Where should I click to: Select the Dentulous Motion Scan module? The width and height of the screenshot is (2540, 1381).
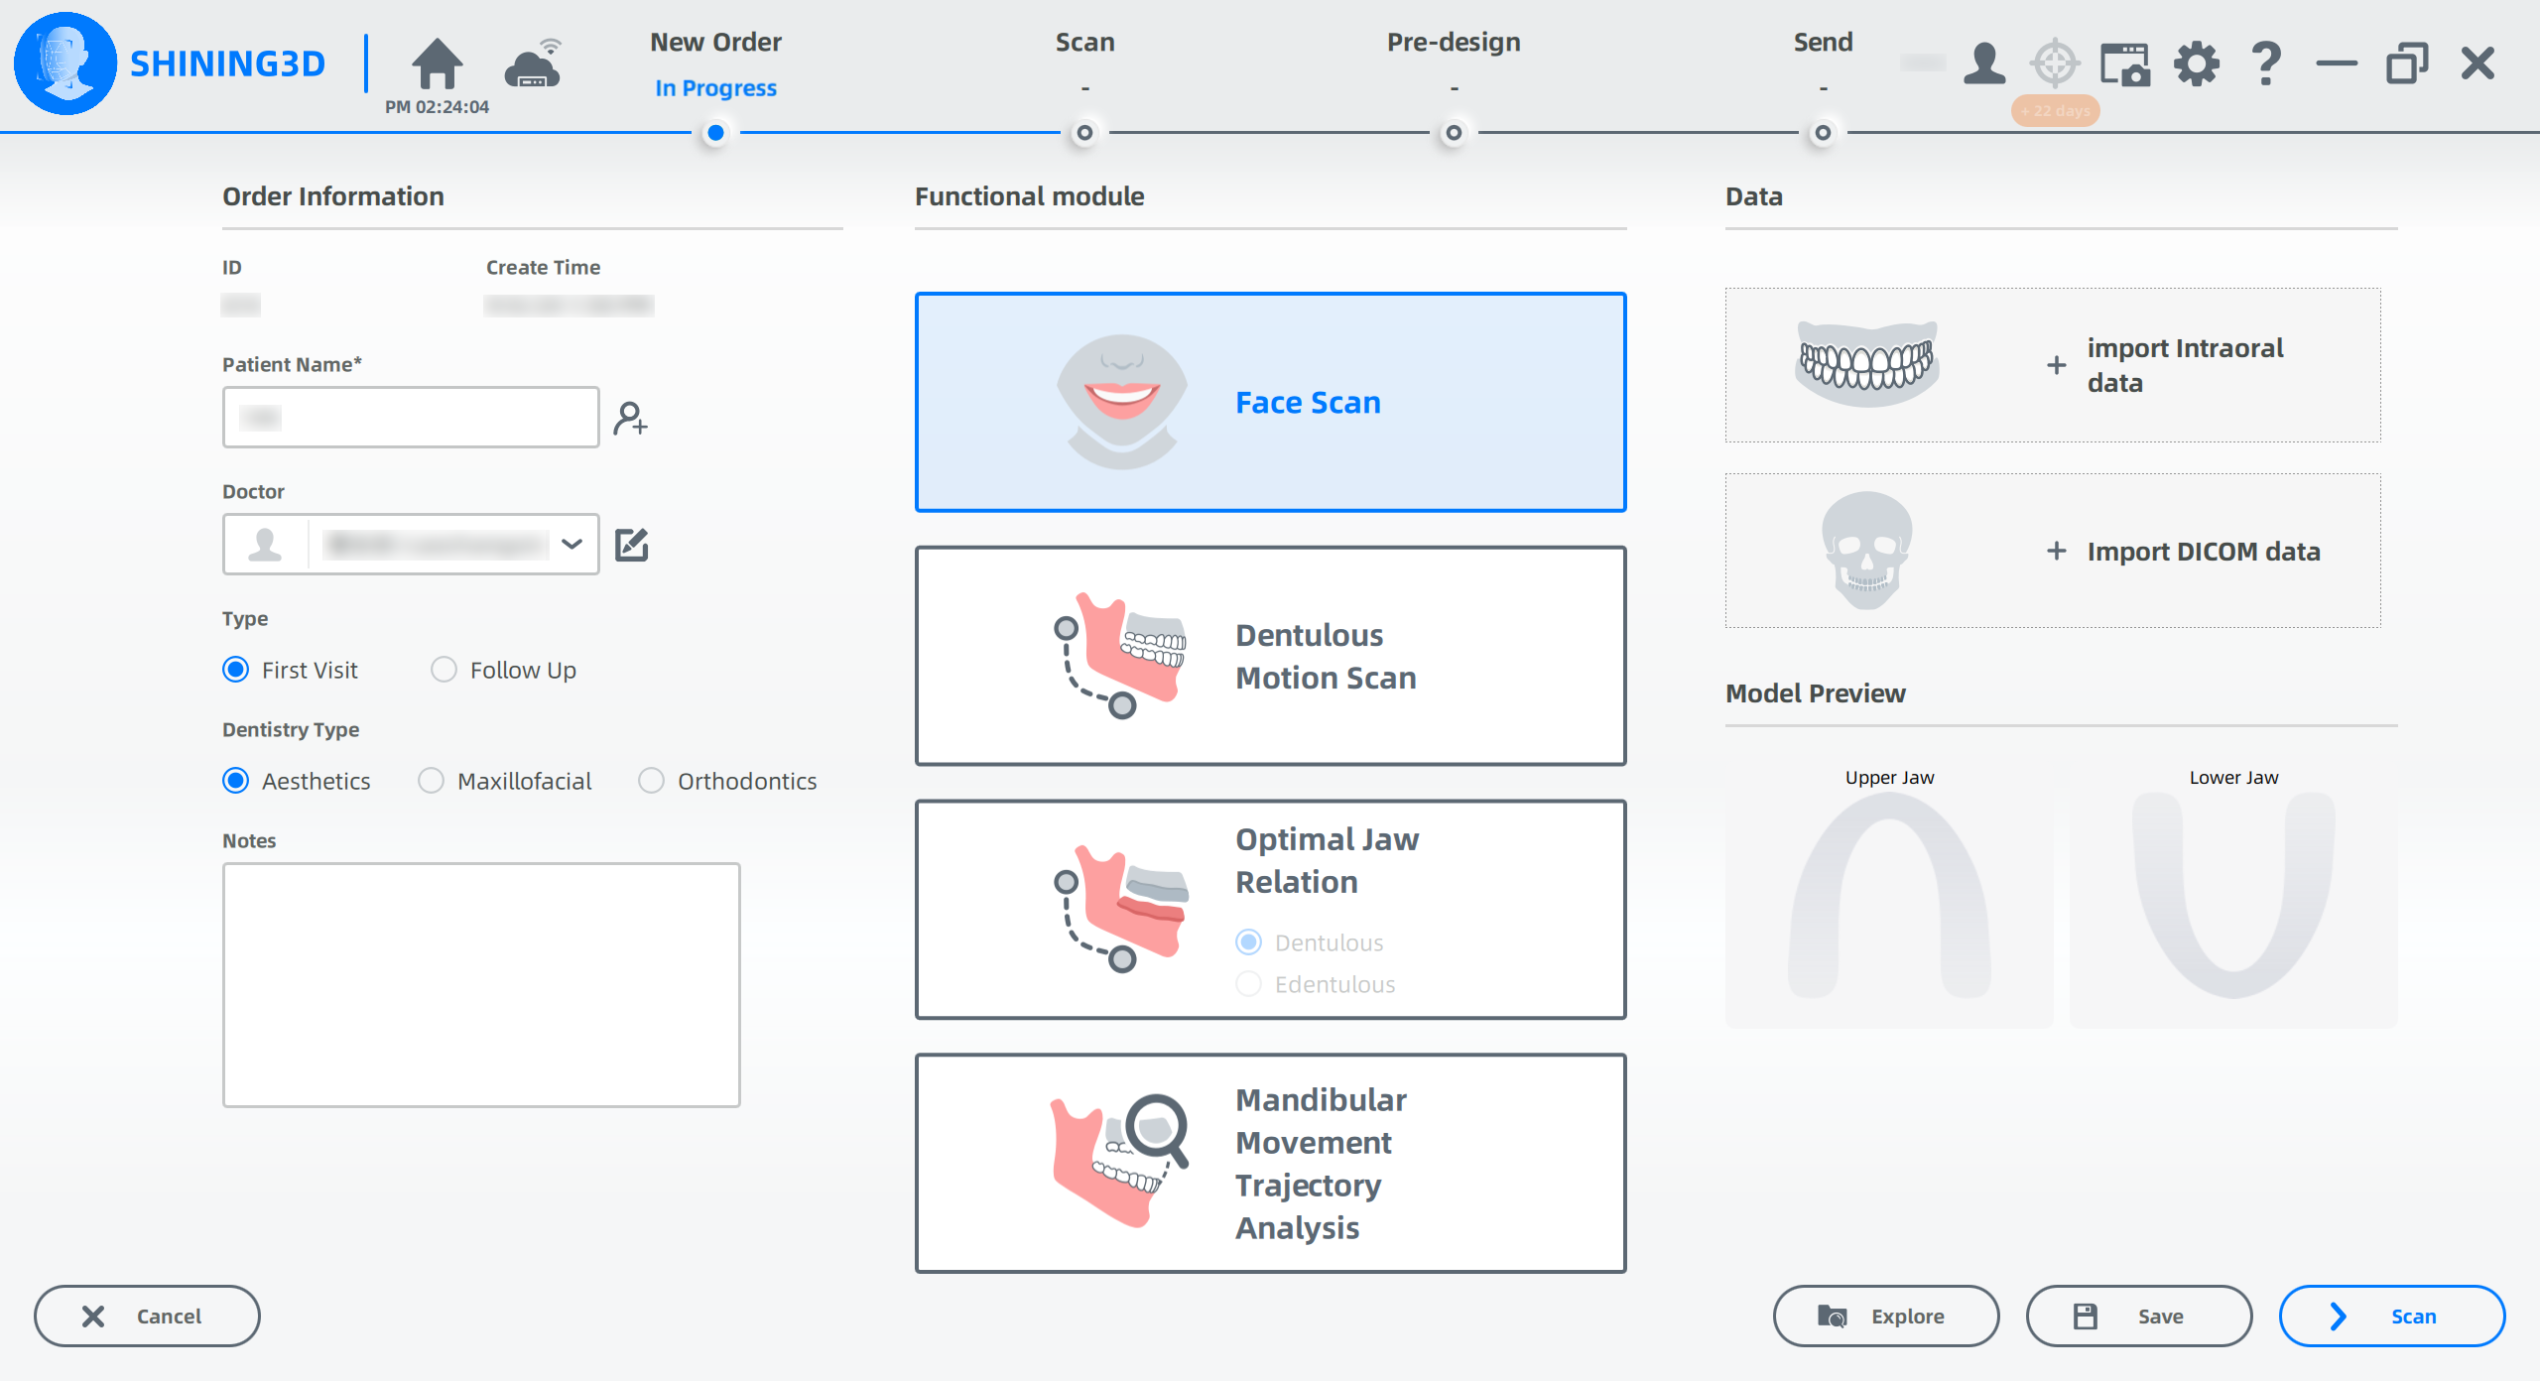click(x=1270, y=656)
